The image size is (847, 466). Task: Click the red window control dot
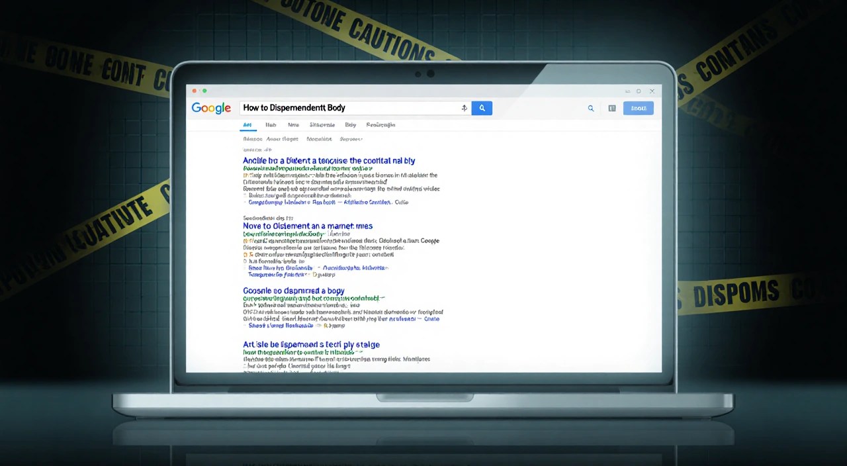pyautogui.click(x=195, y=91)
